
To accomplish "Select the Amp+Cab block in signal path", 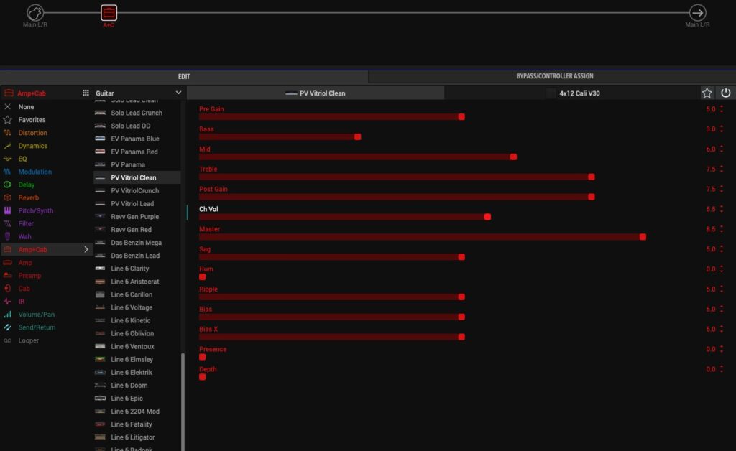I will pos(109,13).
